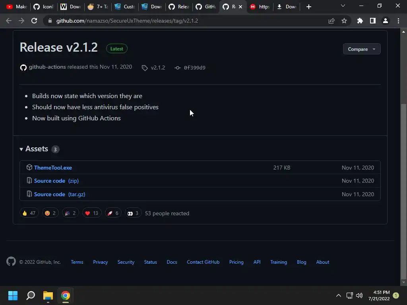Open the Privacy footer link
This screenshot has height=305, width=407.
(101, 262)
